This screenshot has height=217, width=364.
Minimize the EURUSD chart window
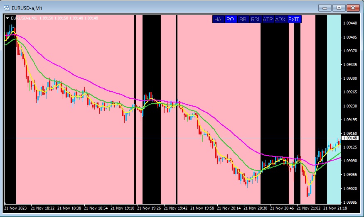coord(325,8)
